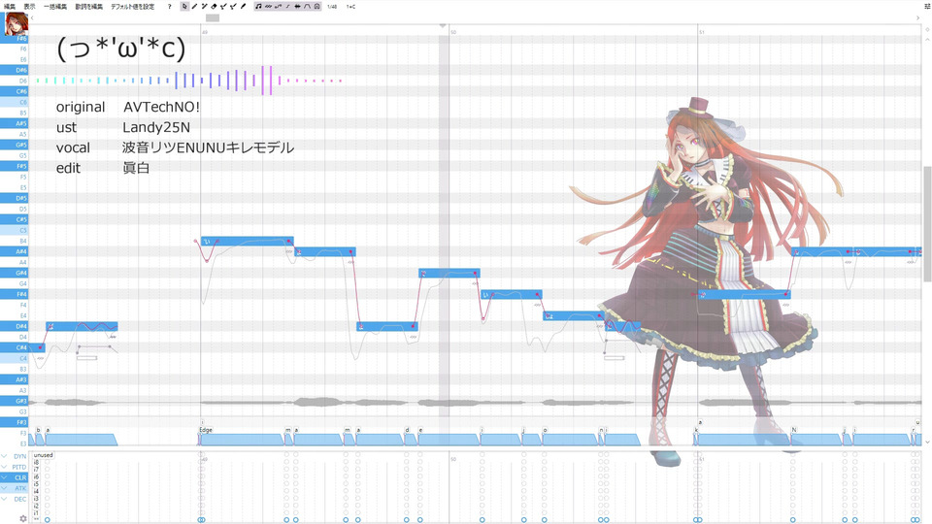Select the CLR expression label
Viewport: 932px width, 524px height.
point(20,477)
